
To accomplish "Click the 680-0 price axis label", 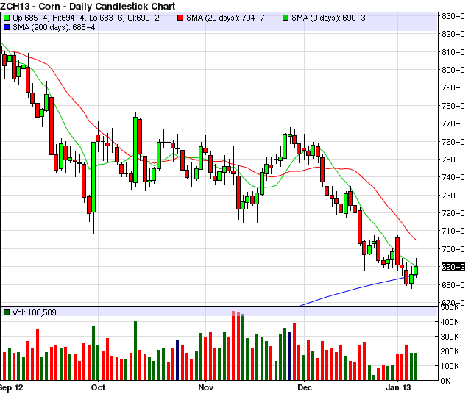I will point(453,284).
